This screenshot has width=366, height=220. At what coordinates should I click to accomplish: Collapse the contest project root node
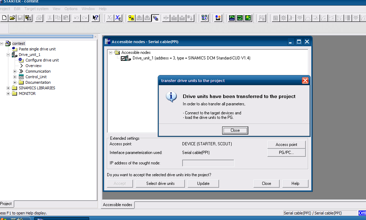(1, 43)
